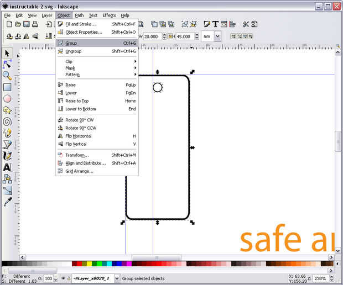Screen dimensions: 343x285
Task: Select the Node edit tool
Action: pos(7,65)
